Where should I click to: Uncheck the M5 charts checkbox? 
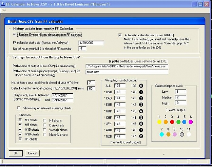click(x=20, y=125)
